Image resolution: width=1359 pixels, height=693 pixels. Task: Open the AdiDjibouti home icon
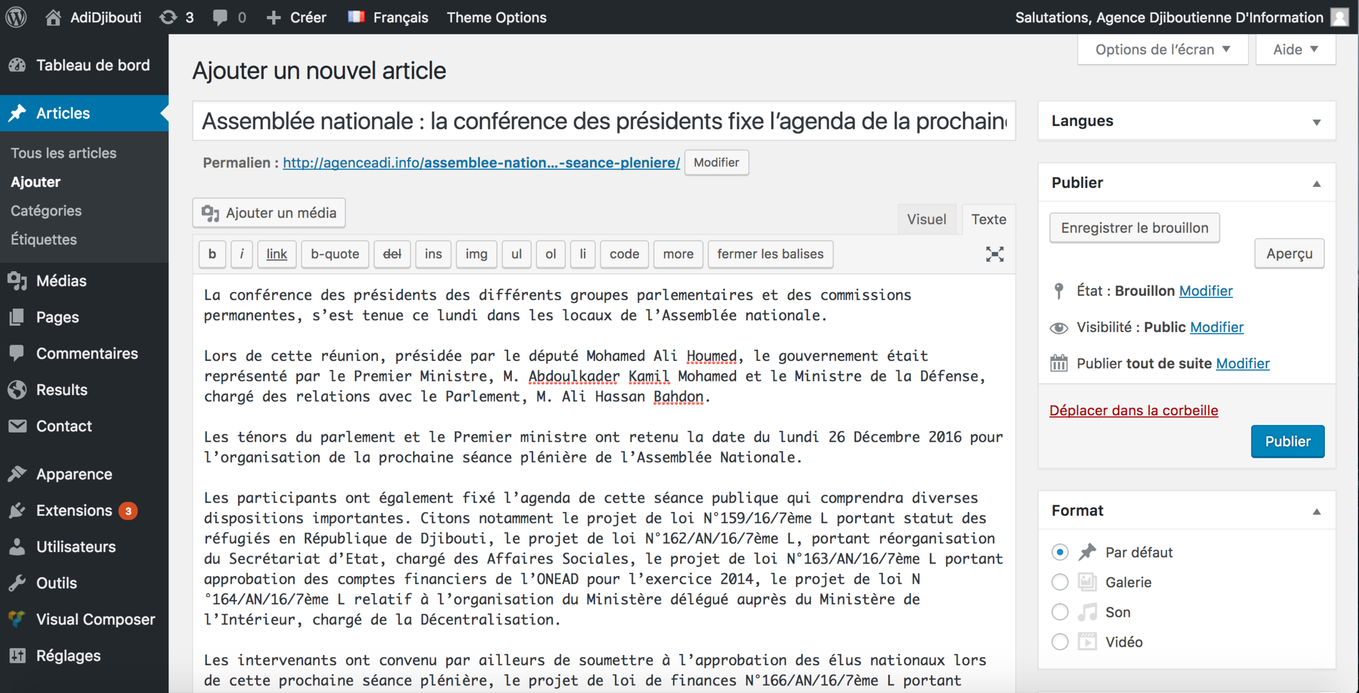pos(53,17)
